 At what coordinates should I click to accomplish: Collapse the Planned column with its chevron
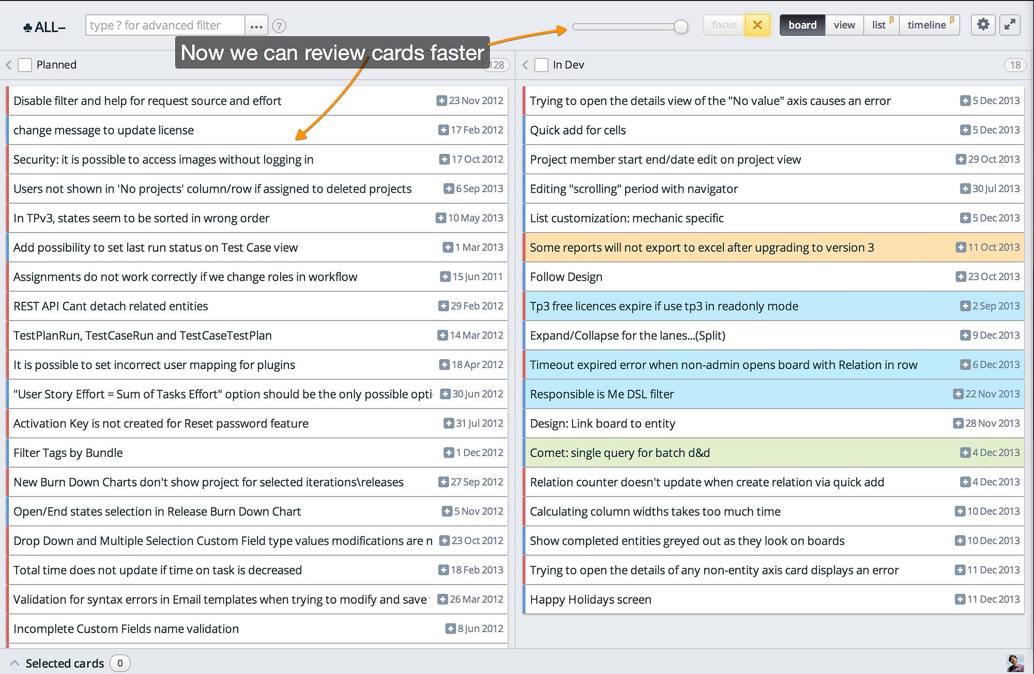click(x=9, y=65)
